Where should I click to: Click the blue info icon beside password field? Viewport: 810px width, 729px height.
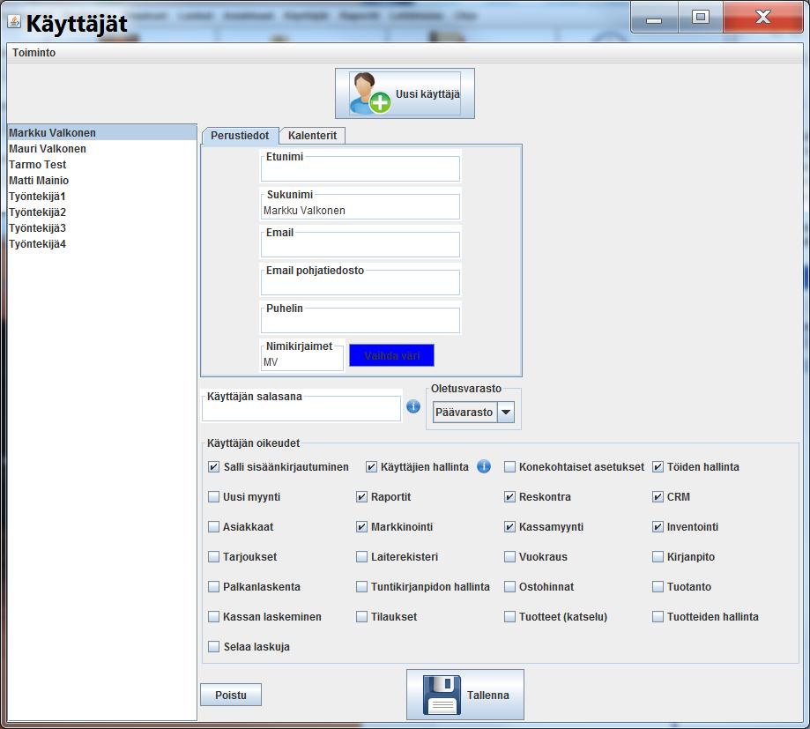click(413, 406)
